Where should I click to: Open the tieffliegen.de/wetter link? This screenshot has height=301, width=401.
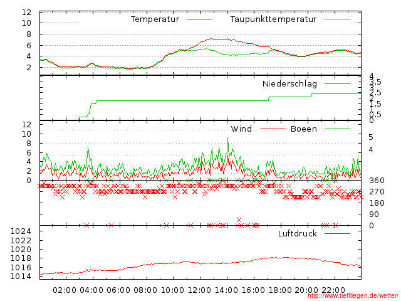(353, 295)
